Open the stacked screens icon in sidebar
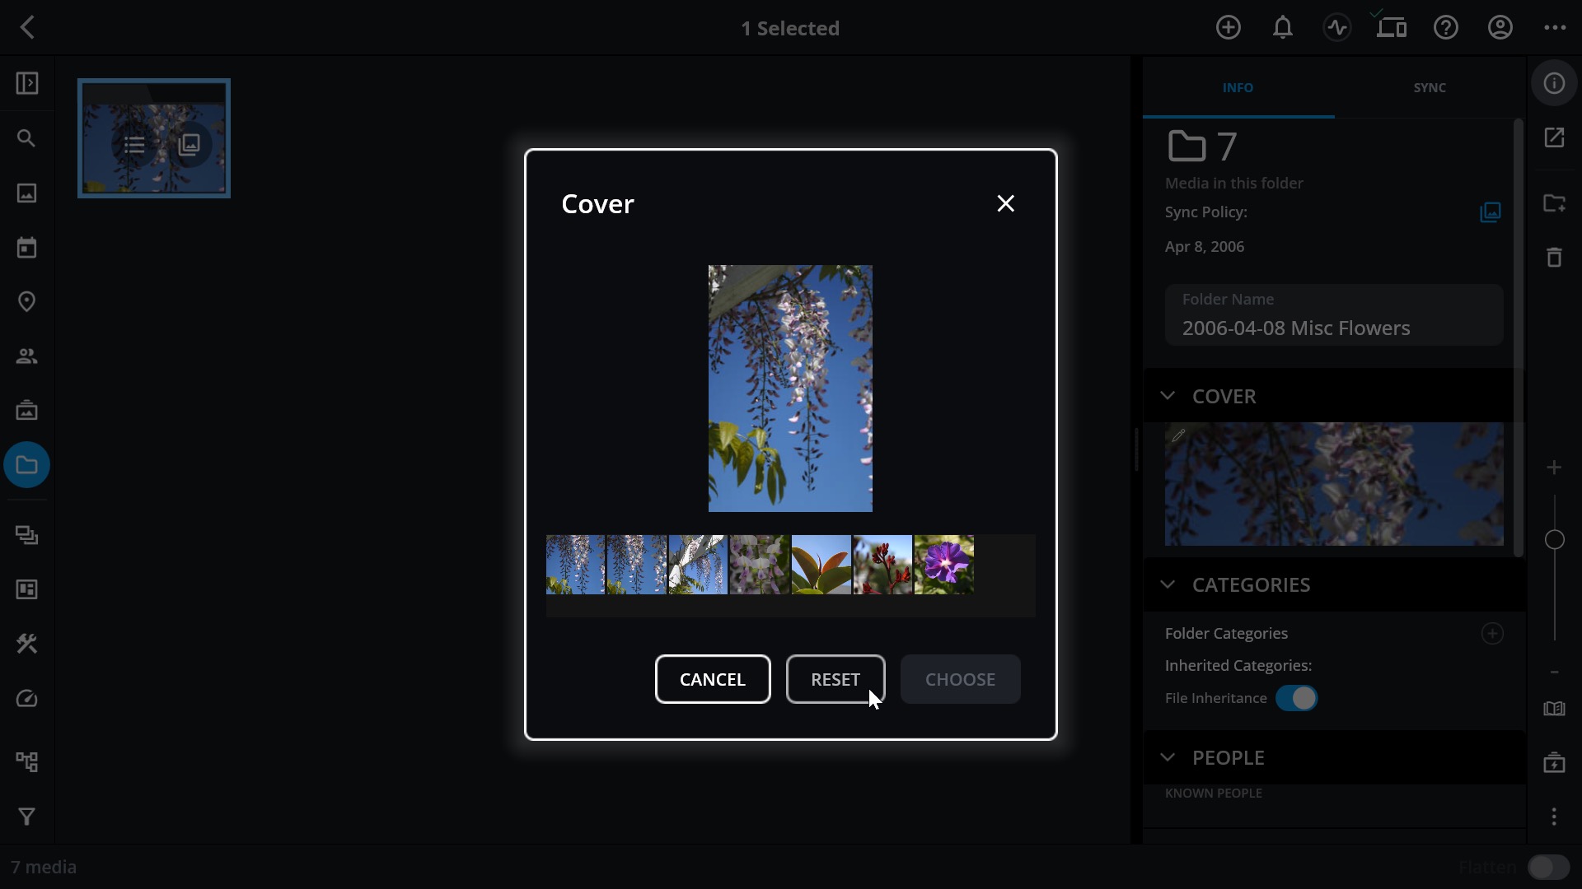 [27, 535]
